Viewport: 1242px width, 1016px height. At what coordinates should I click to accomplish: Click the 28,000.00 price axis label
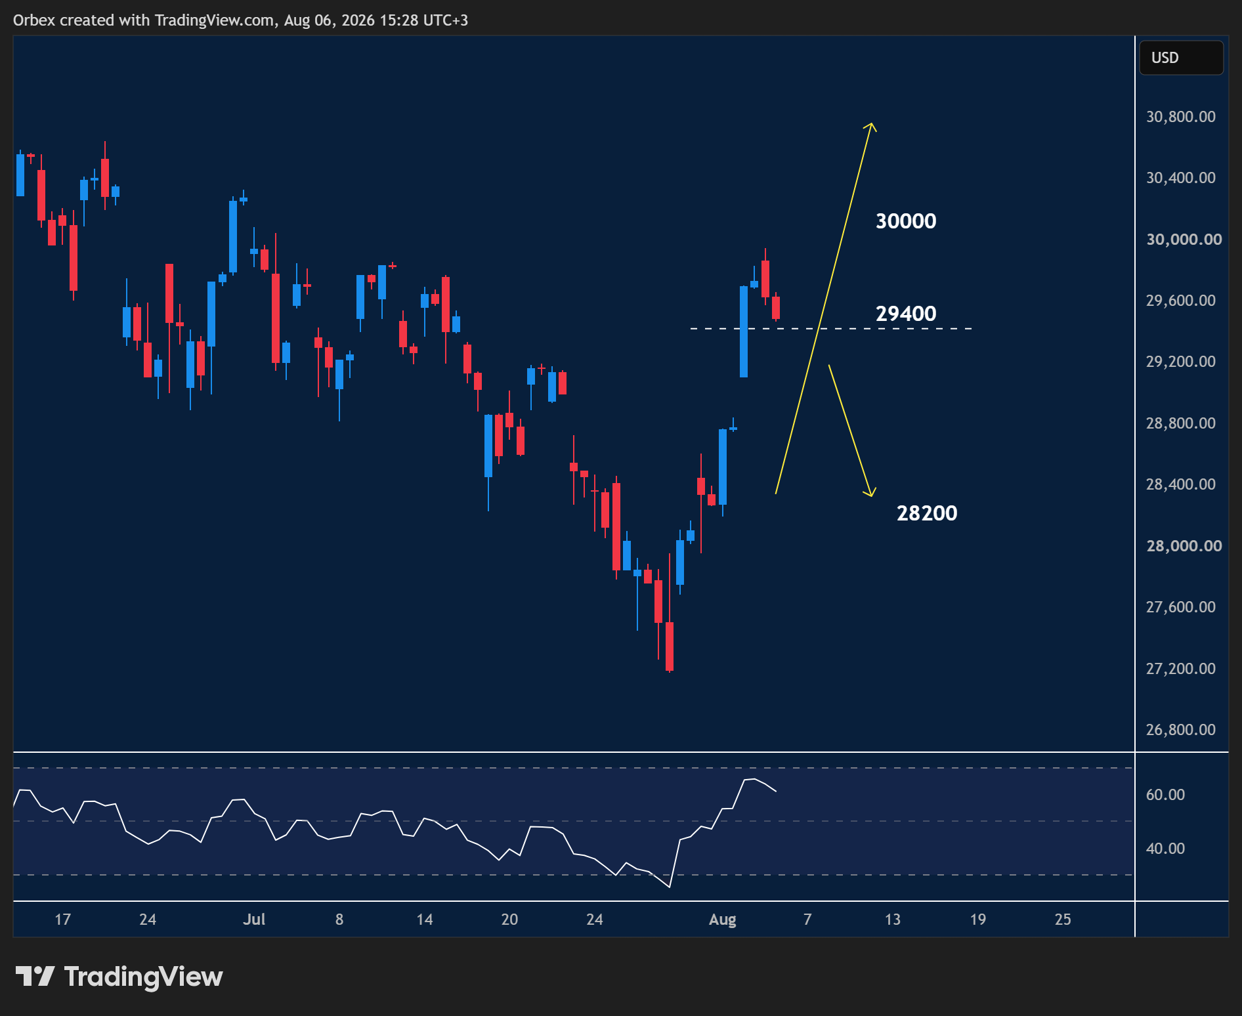click(x=1184, y=546)
